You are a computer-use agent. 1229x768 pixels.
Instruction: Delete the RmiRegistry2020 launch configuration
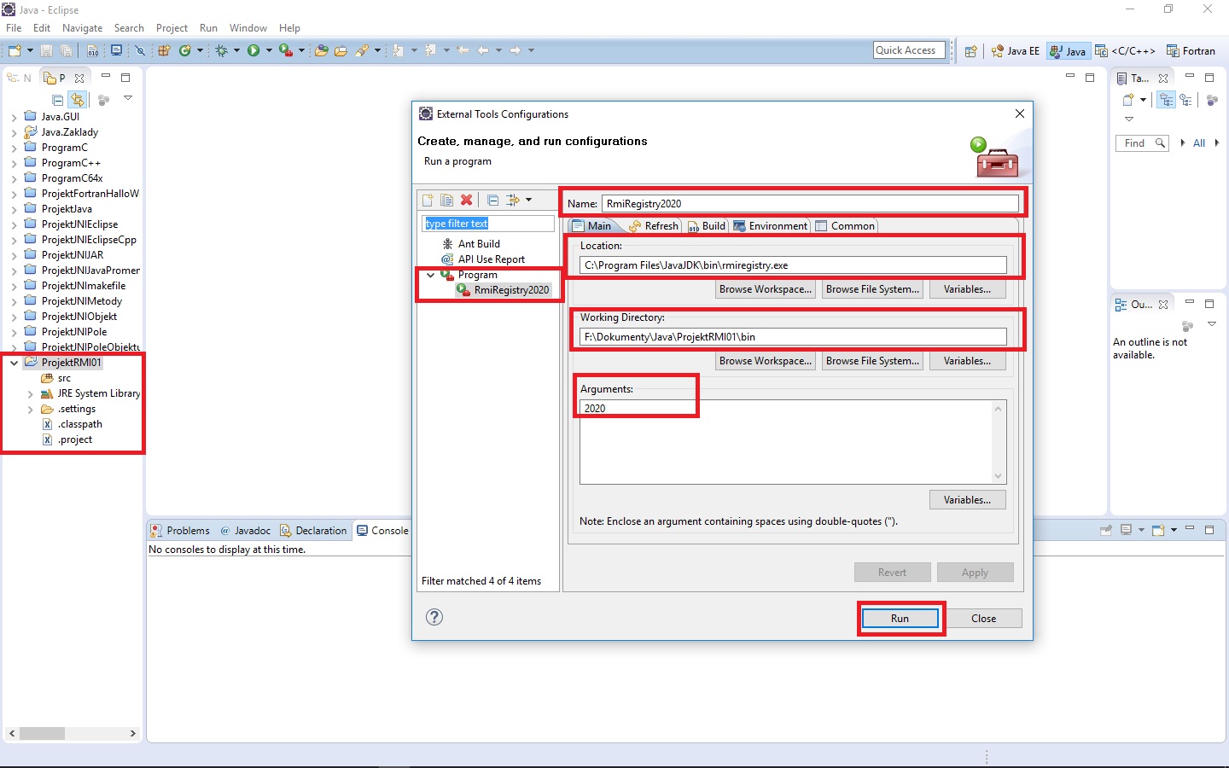coord(467,200)
